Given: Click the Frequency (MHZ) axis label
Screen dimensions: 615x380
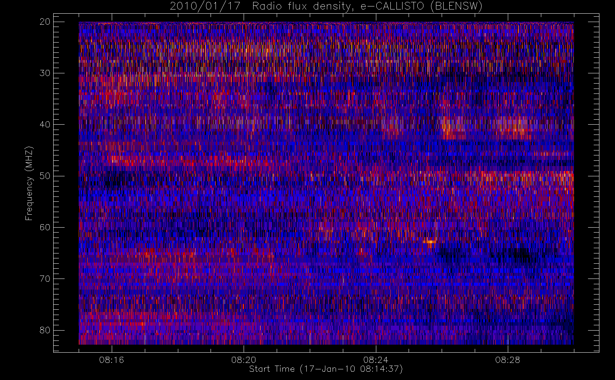Looking at the screenshot, I should coord(29,183).
